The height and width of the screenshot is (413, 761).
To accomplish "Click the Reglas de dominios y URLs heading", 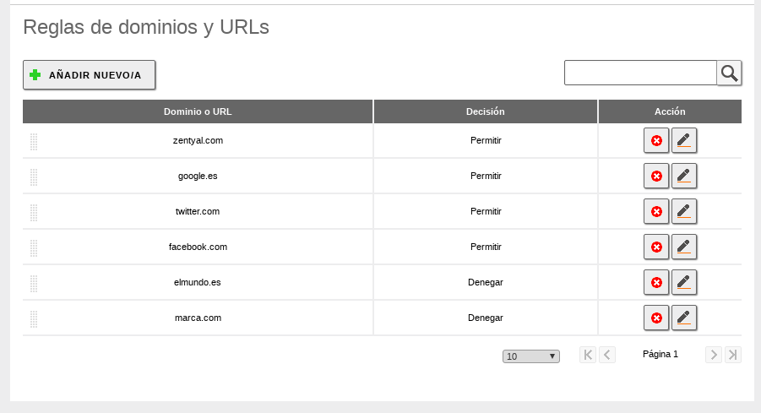I will click(146, 27).
